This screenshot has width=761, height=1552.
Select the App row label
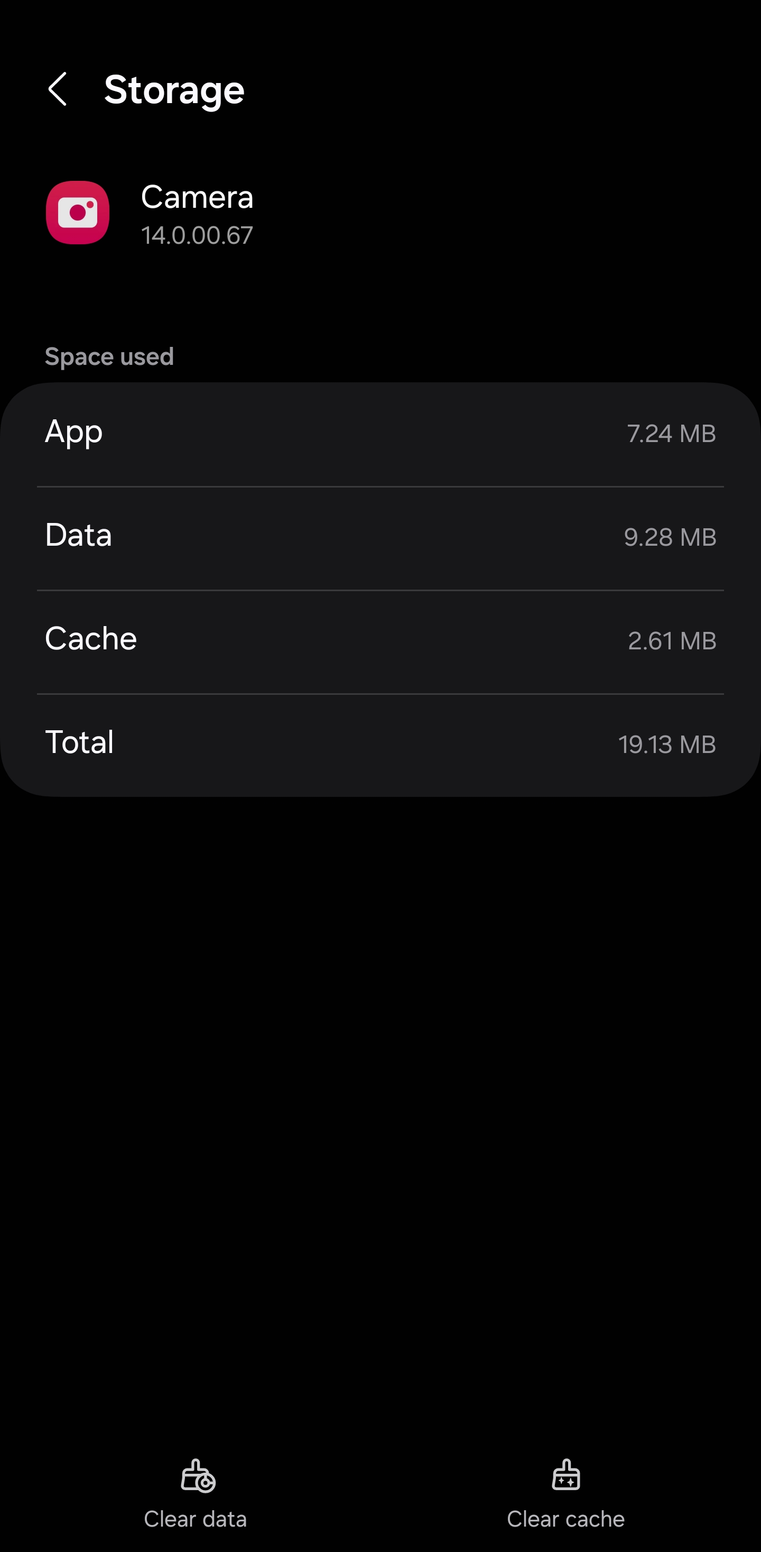coord(73,433)
